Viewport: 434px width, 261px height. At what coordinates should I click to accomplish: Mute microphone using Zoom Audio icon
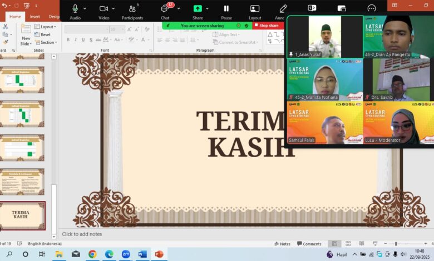tap(75, 9)
